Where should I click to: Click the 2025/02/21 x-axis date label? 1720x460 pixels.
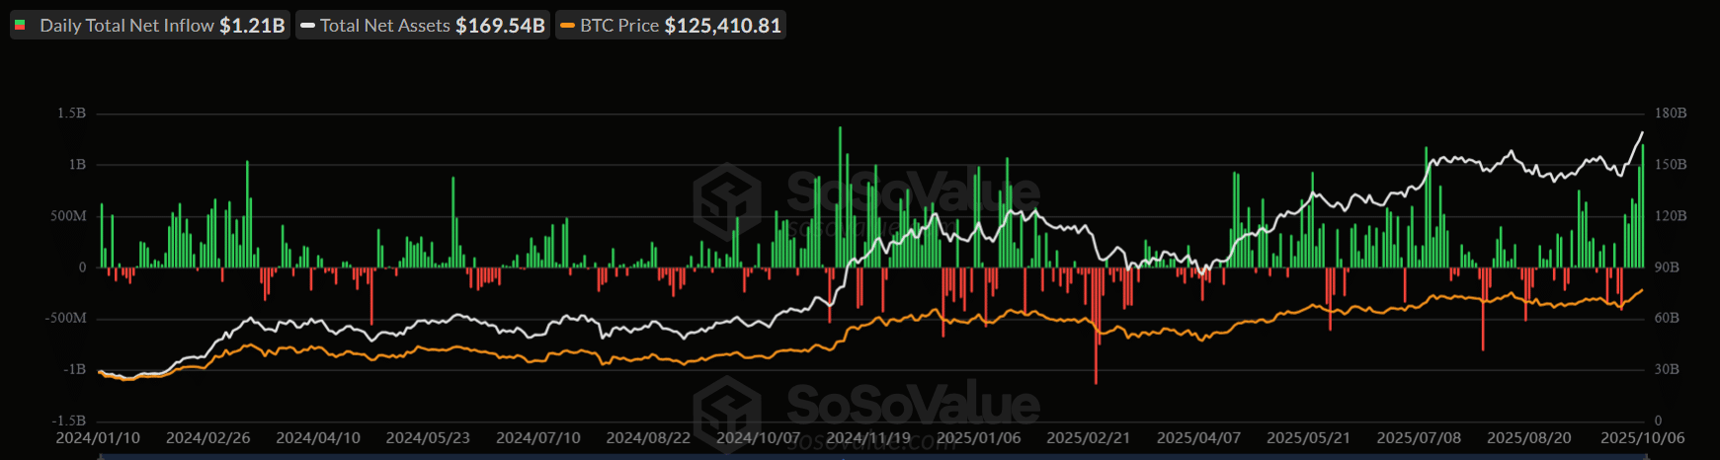1088,437
